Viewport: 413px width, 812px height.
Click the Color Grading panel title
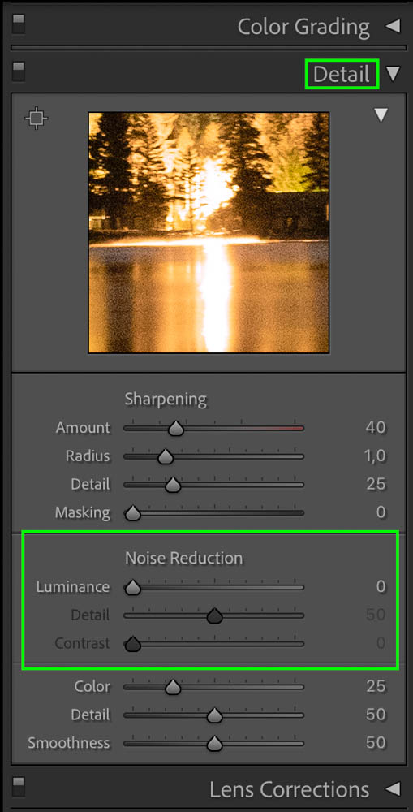303,27
